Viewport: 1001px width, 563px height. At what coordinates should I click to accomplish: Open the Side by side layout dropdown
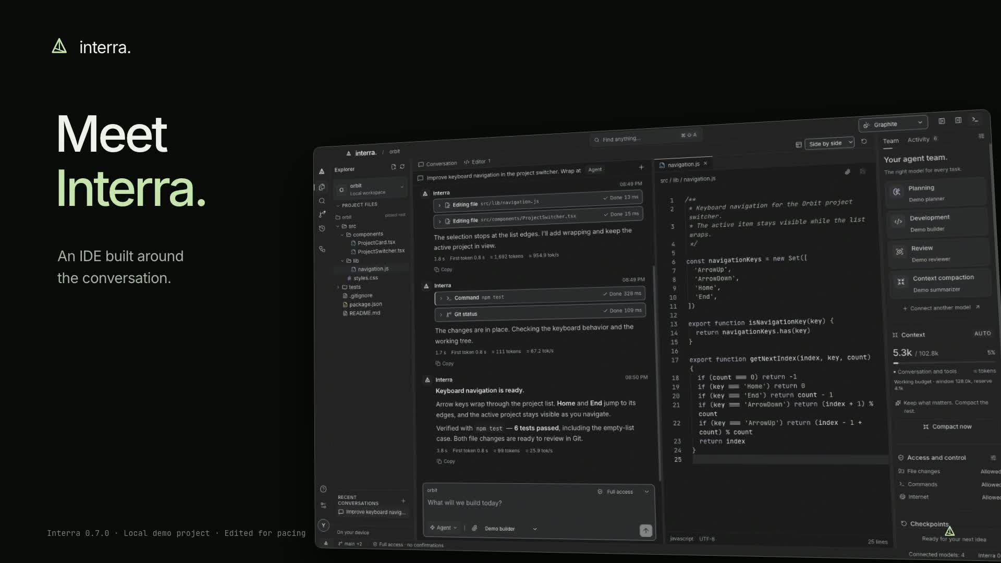pyautogui.click(x=829, y=143)
